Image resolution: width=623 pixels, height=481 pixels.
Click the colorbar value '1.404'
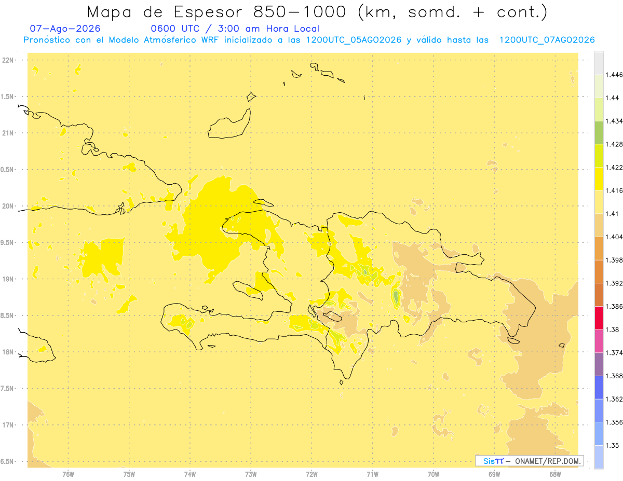(x=614, y=237)
